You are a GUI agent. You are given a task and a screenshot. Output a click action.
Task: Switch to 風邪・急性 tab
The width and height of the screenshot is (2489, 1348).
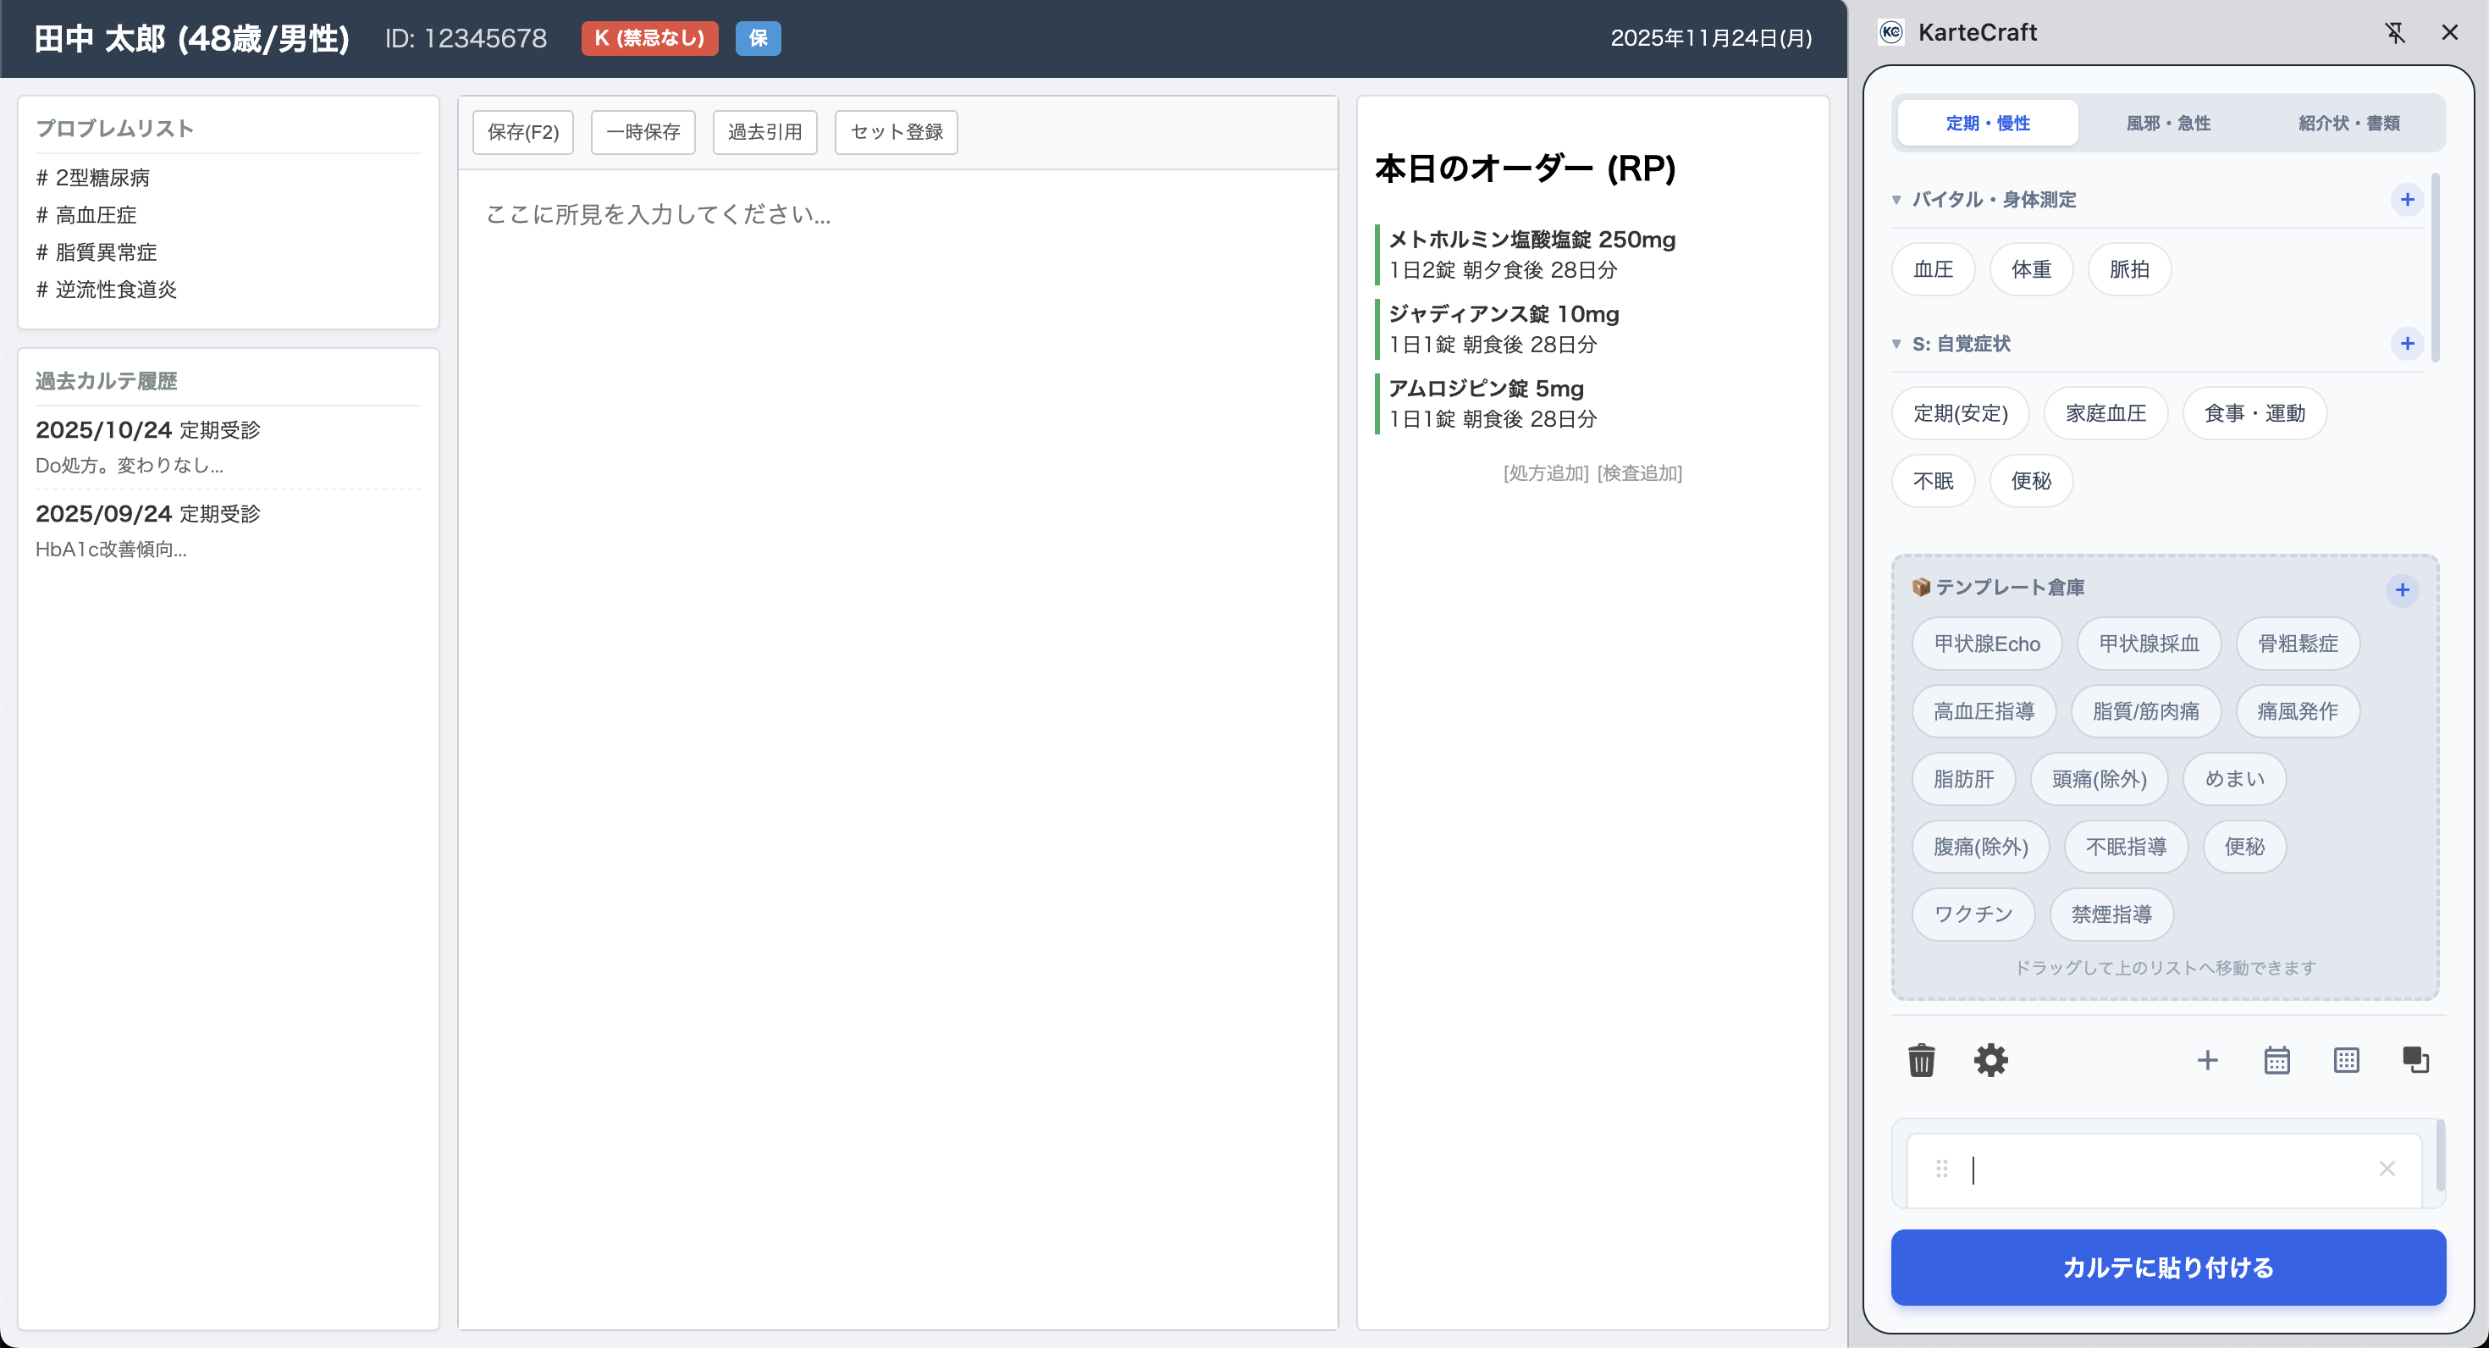[x=2167, y=123]
